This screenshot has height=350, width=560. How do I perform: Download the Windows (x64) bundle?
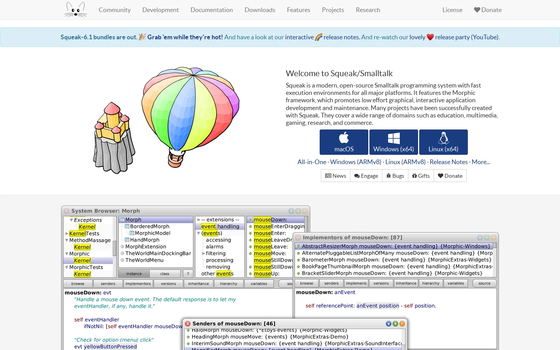[x=394, y=142]
